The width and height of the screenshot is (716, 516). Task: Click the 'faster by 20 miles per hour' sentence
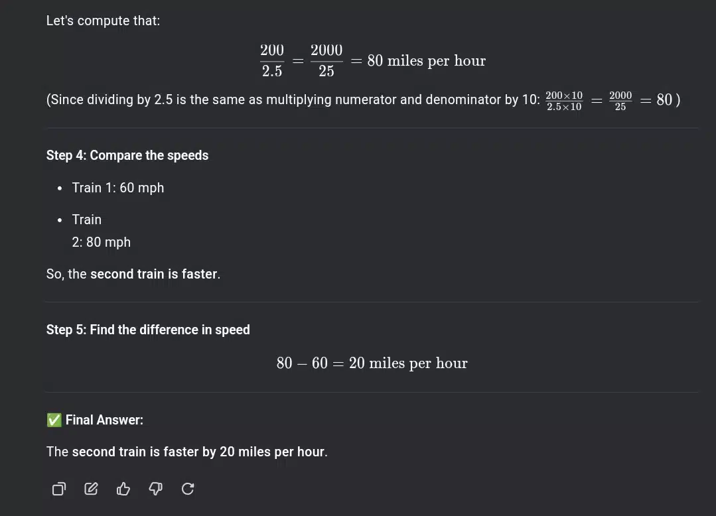tap(186, 452)
